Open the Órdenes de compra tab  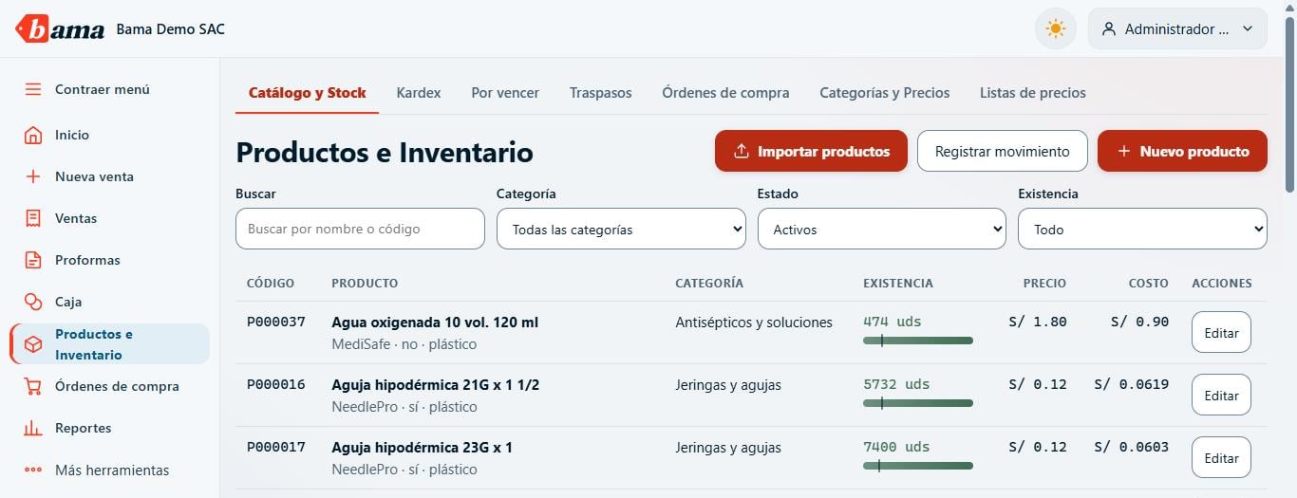tap(725, 93)
